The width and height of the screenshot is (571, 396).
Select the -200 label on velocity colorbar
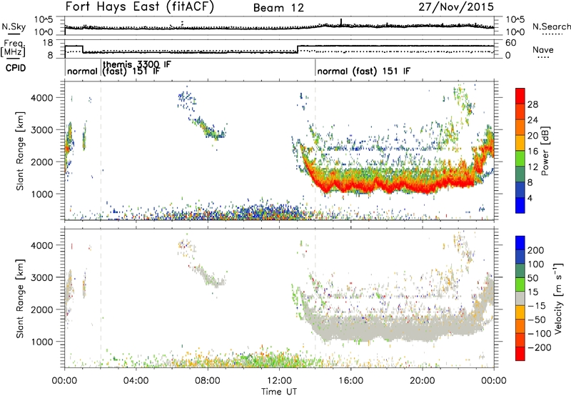pyautogui.click(x=540, y=347)
